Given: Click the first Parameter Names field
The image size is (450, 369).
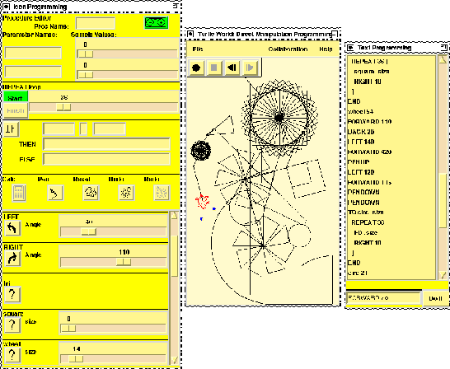Looking at the screenshot, I should (33, 53).
